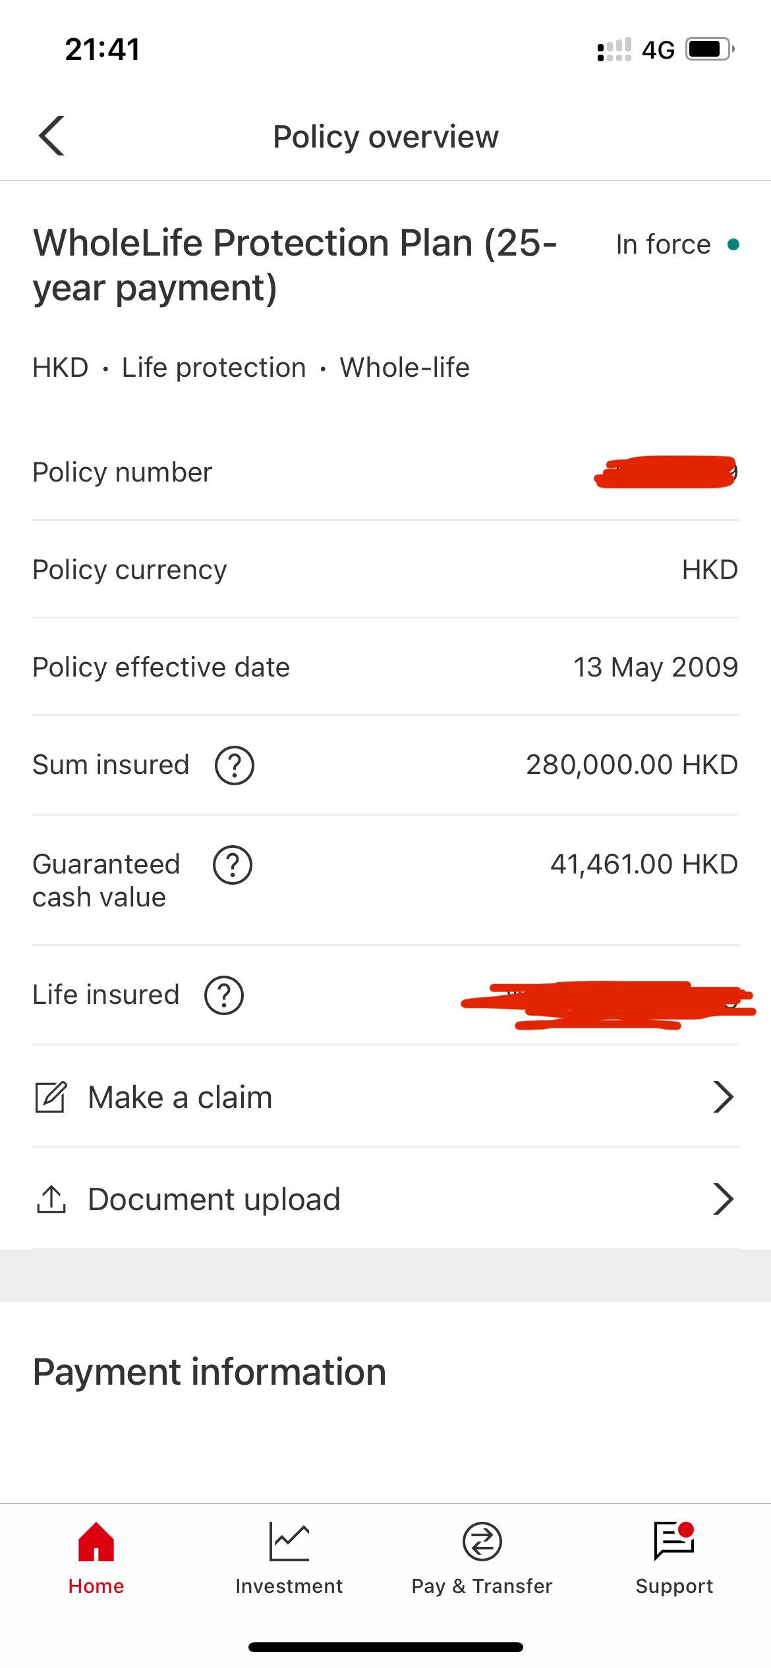Tap the back arrow icon

click(x=52, y=136)
